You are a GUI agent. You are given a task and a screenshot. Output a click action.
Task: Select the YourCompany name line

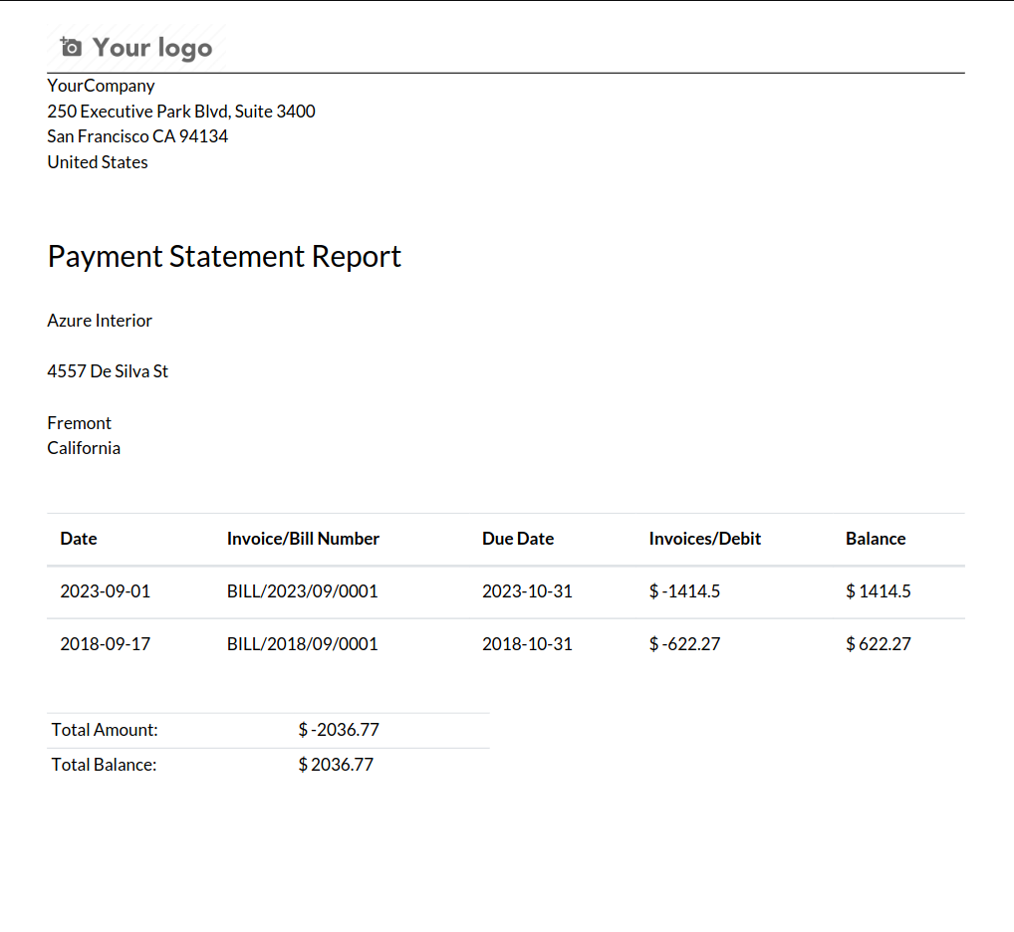pyautogui.click(x=101, y=86)
